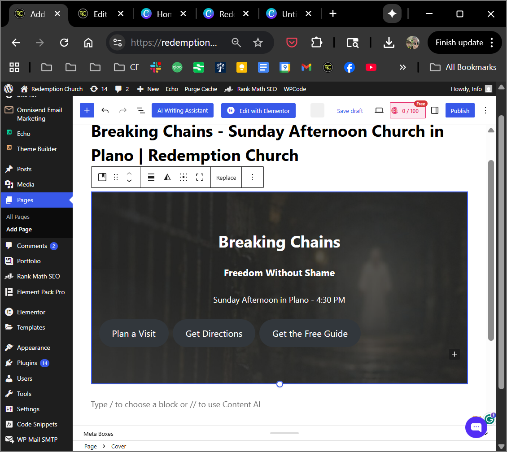
Task: Toggle full height on cover block
Action: pos(200,178)
